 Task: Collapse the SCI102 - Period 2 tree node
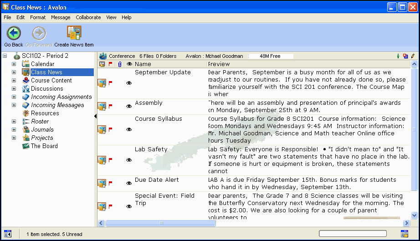[x=5, y=56]
